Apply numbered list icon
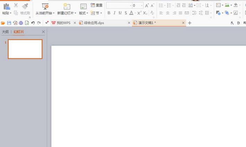Image resolution: width=246 pixels, height=147 pixels. point(169,6)
